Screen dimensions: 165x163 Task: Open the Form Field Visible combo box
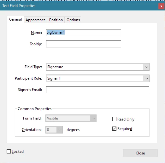pos(71,118)
